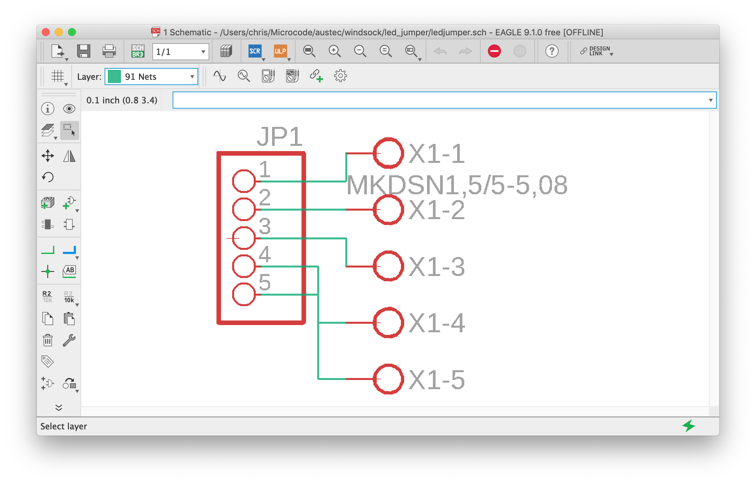Select the Junction tool
756x484 pixels.
48,271
